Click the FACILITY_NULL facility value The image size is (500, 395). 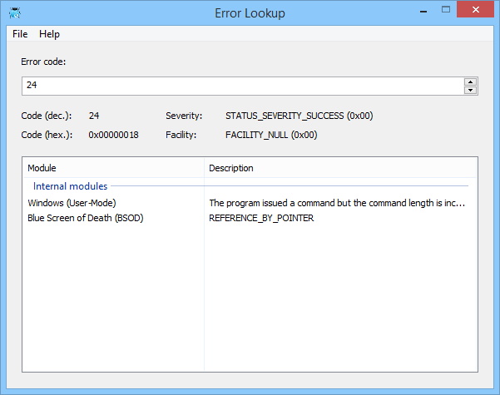(x=271, y=135)
